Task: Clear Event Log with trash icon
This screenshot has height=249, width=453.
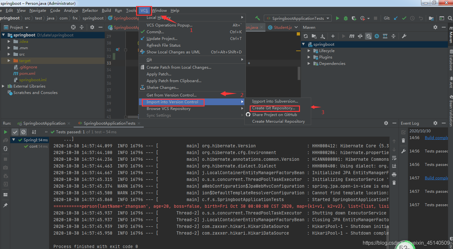Action: (x=403, y=140)
